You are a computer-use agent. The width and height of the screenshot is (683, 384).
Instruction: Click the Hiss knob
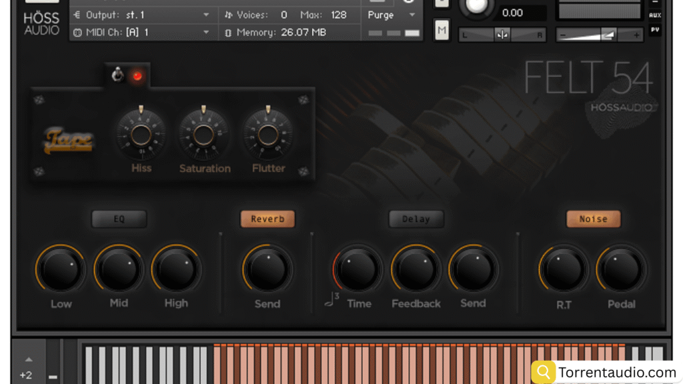[x=141, y=135]
